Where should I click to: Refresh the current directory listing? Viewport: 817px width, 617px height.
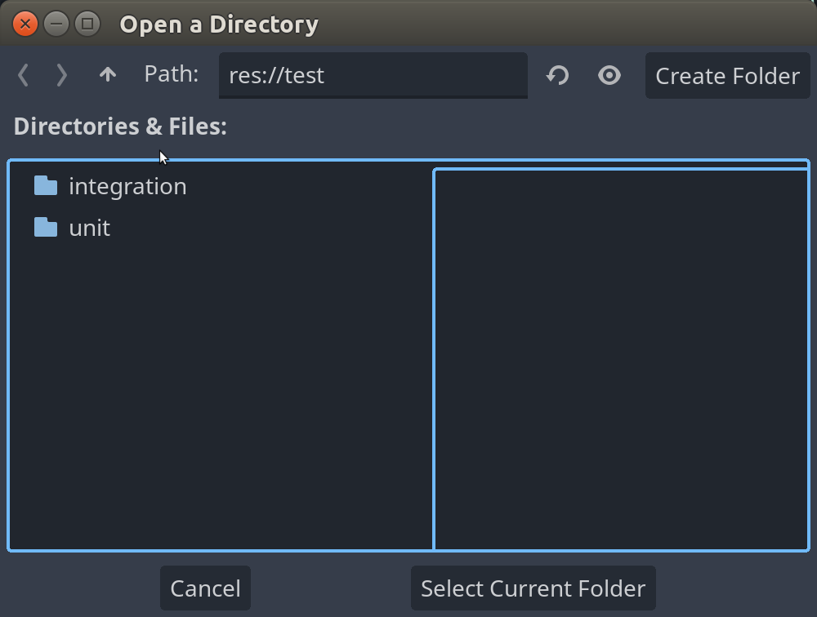click(x=557, y=75)
